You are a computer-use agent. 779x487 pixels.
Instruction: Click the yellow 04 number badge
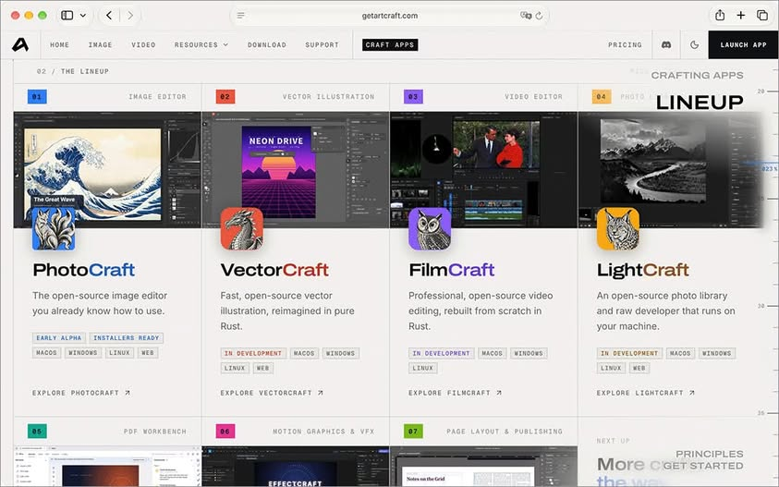[602, 96]
